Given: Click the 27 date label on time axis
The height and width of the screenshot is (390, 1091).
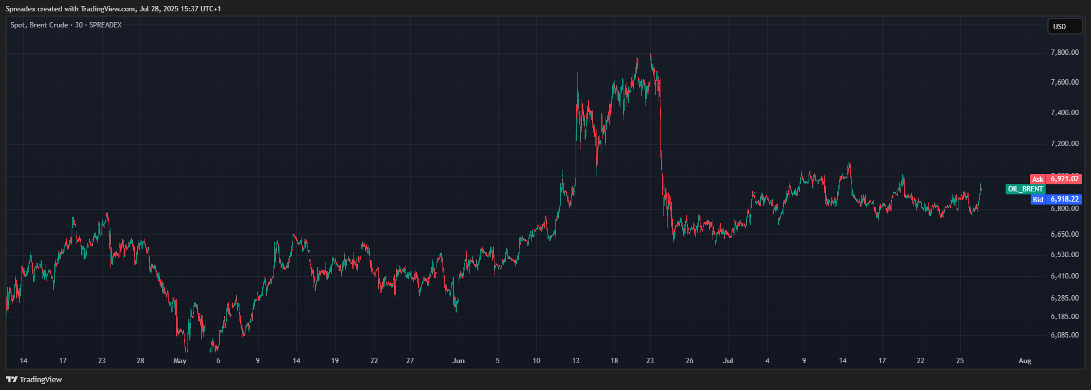Looking at the screenshot, I should tap(410, 361).
